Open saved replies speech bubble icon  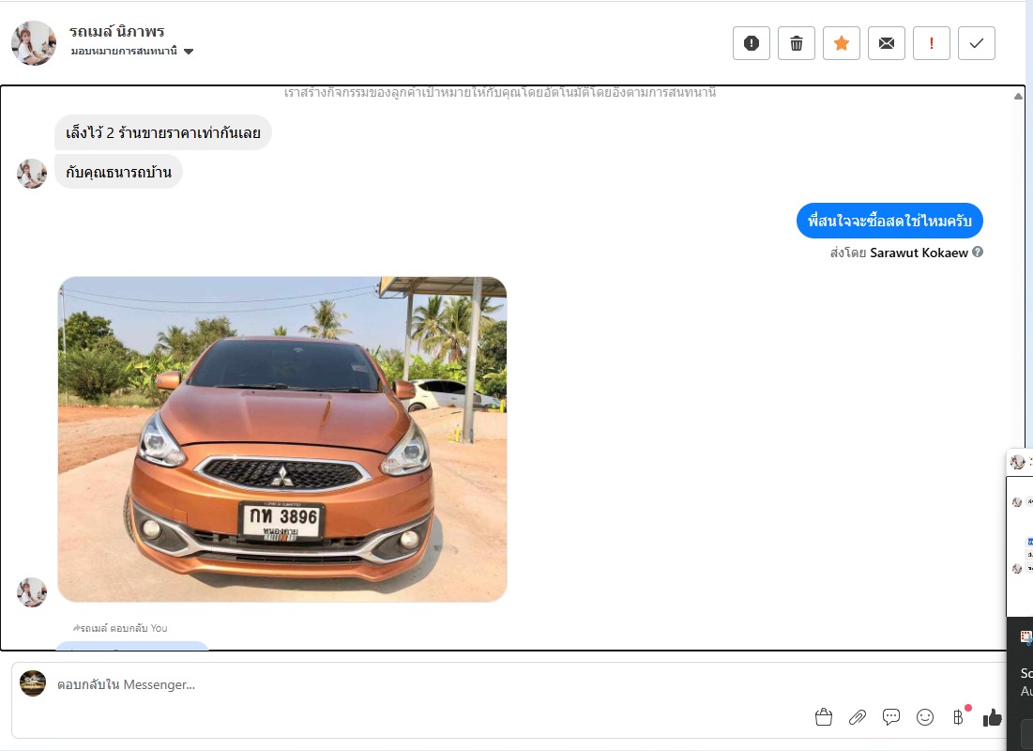pyautogui.click(x=891, y=717)
